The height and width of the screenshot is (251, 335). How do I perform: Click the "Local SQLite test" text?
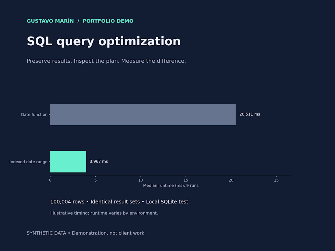click(167, 202)
